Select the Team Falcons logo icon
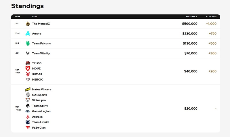Image resolution: width=230 pixels, height=137 pixels. click(28, 43)
